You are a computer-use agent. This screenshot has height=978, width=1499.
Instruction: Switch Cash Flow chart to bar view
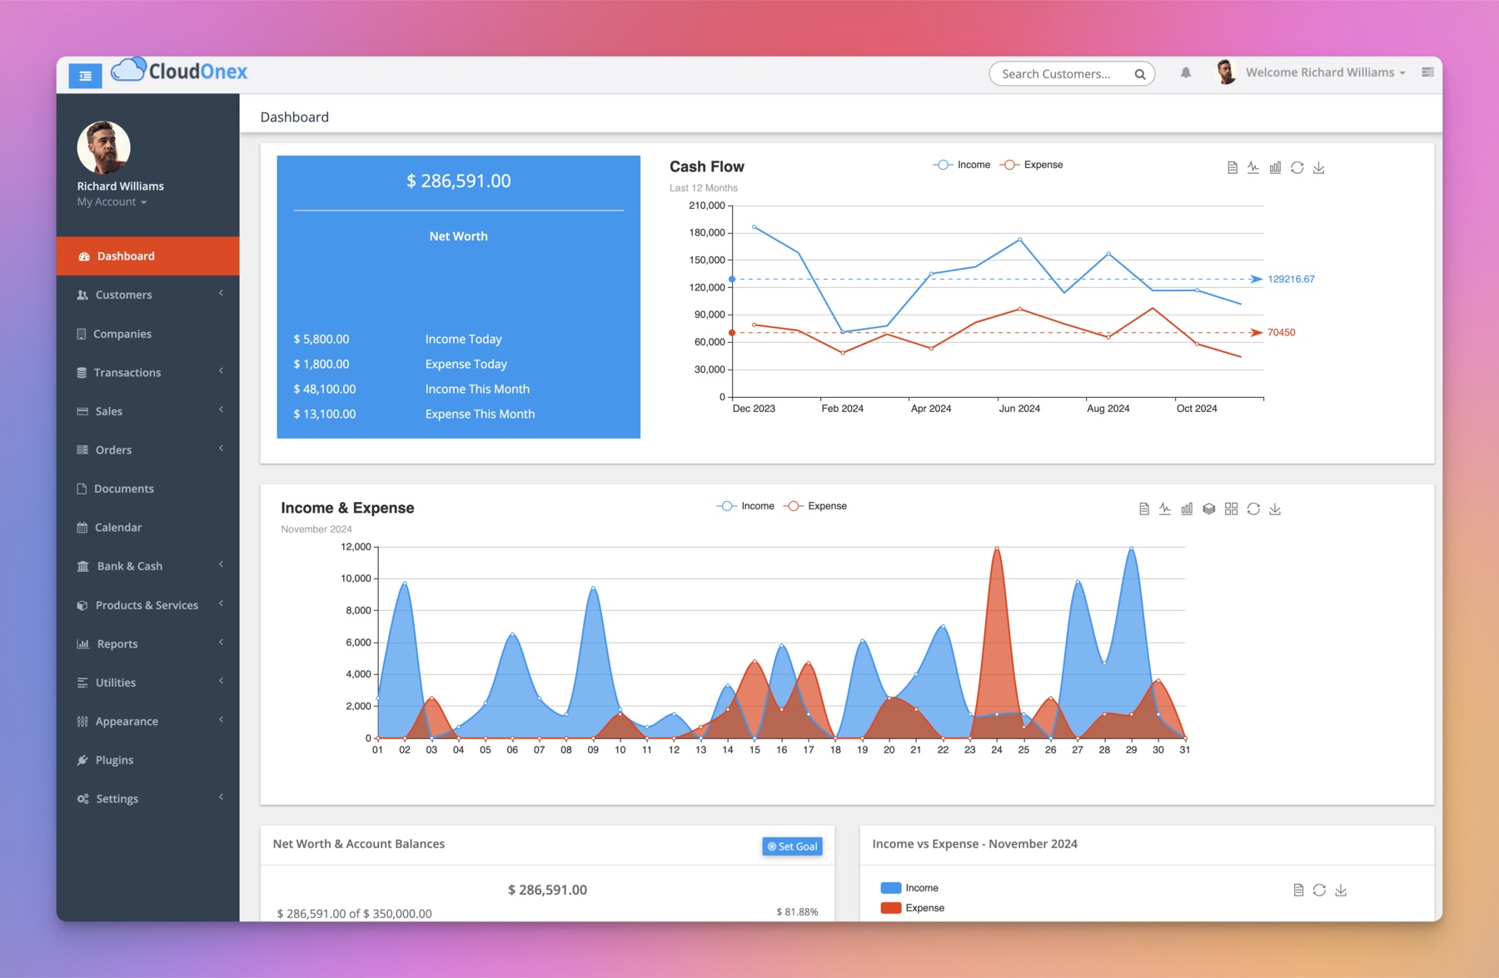1275,168
